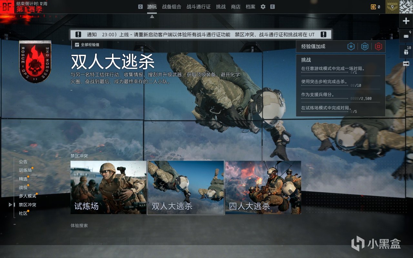Open the 战备组合 tab

(x=172, y=6)
